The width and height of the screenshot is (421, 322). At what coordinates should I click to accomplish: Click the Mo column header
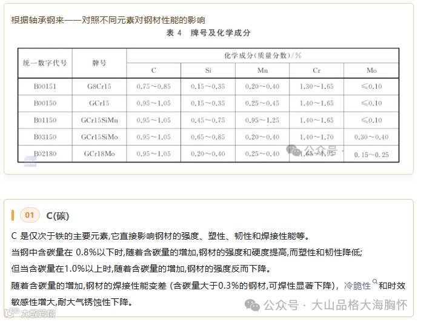[371, 70]
